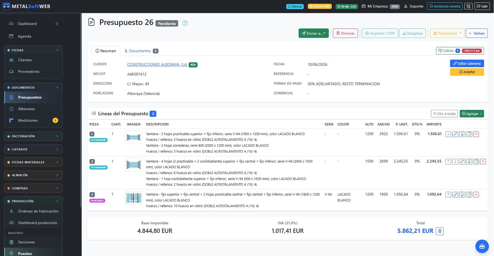The height and width of the screenshot is (256, 494).
Task: Click the METALSoftWEB logo
Action: [x=26, y=6]
